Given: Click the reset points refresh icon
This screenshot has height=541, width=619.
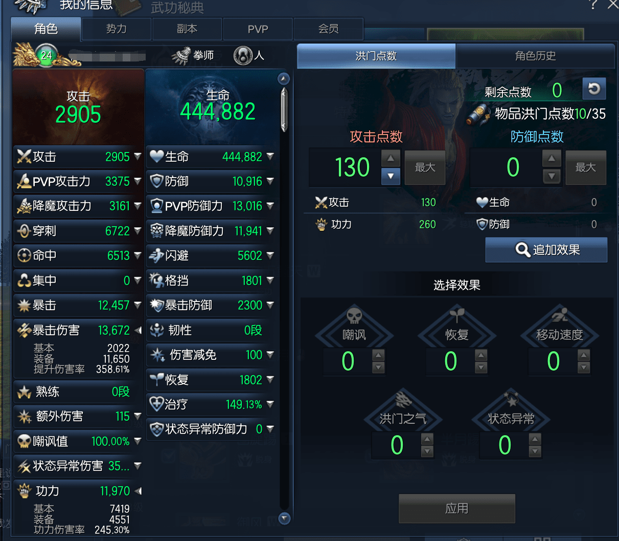Looking at the screenshot, I should 594,89.
